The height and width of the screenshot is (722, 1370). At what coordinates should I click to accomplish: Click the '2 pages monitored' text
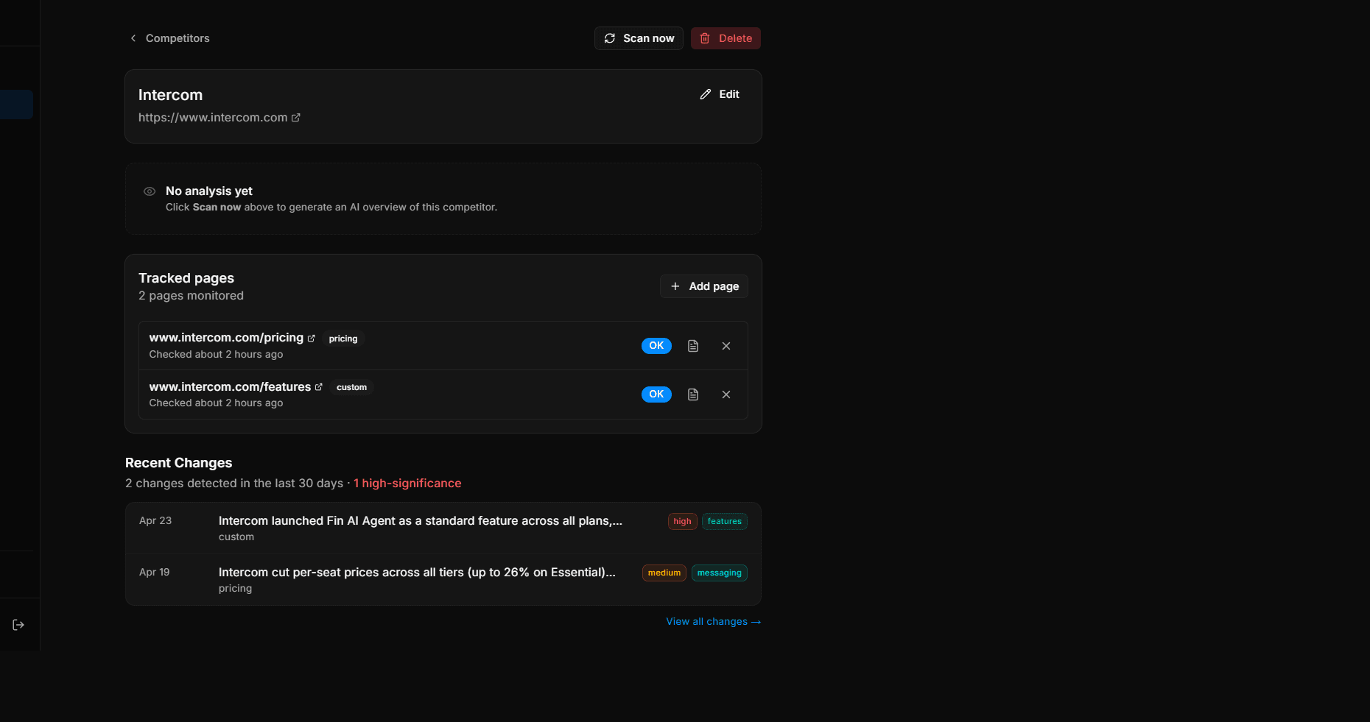[x=191, y=296]
